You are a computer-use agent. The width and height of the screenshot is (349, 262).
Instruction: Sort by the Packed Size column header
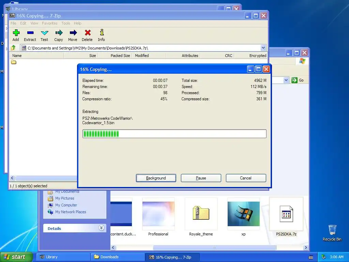115,56
